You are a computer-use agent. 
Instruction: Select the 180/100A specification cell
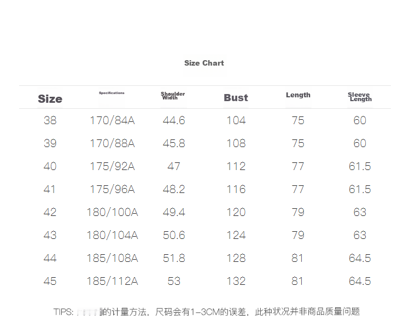click(112, 212)
